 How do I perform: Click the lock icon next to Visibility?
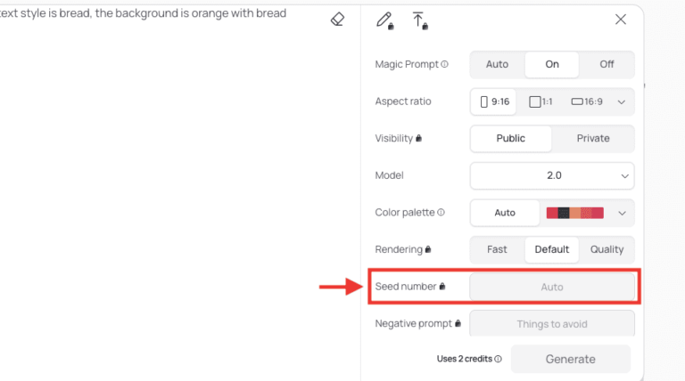tap(418, 139)
